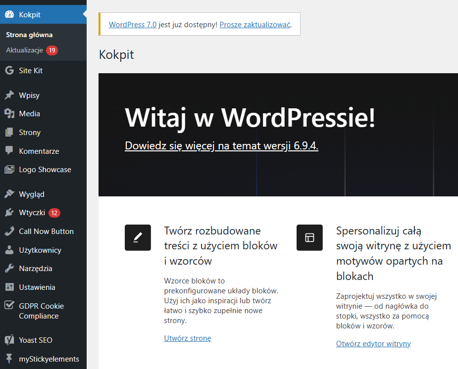Click the Witaj w WordPressie! heading
458x369 pixels.
[250, 118]
